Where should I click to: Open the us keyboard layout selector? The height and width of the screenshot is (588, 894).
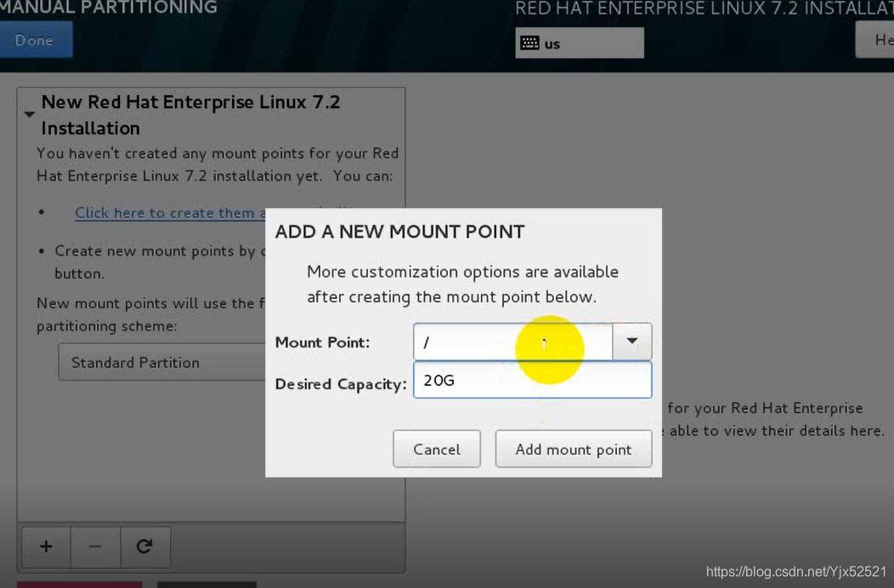580,43
